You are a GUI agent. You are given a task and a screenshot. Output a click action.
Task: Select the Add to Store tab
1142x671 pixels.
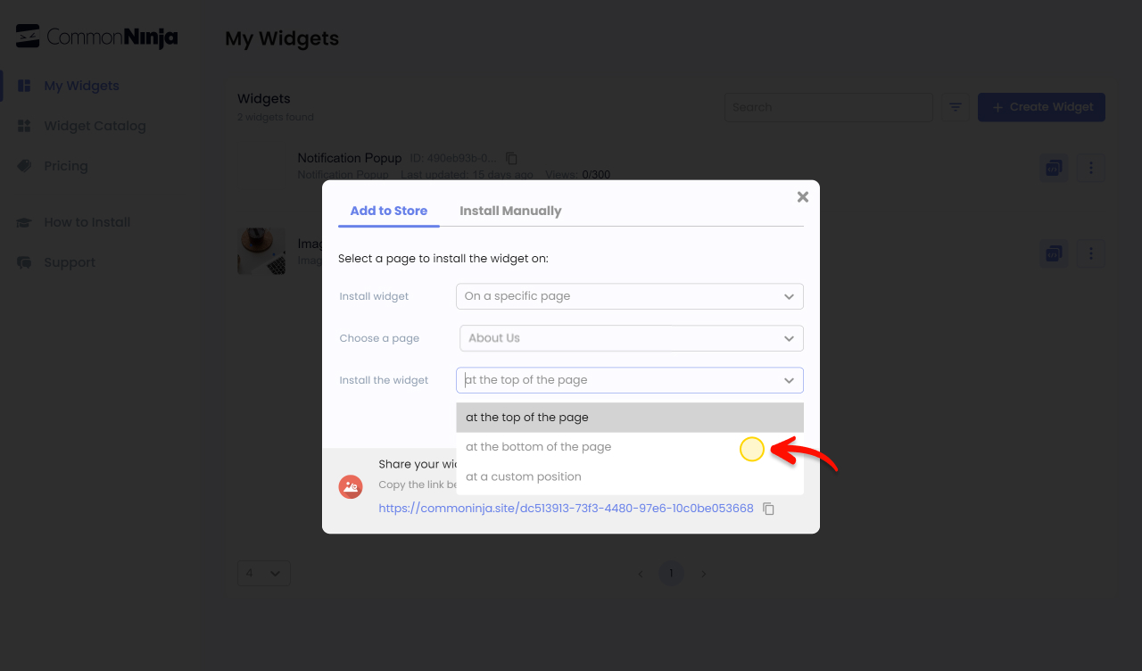click(388, 211)
